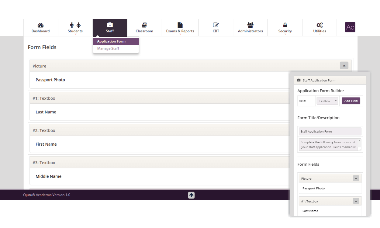This screenshot has height=228, width=380.
Task: Choose Application Form from Staff menu
Action: 116,41
